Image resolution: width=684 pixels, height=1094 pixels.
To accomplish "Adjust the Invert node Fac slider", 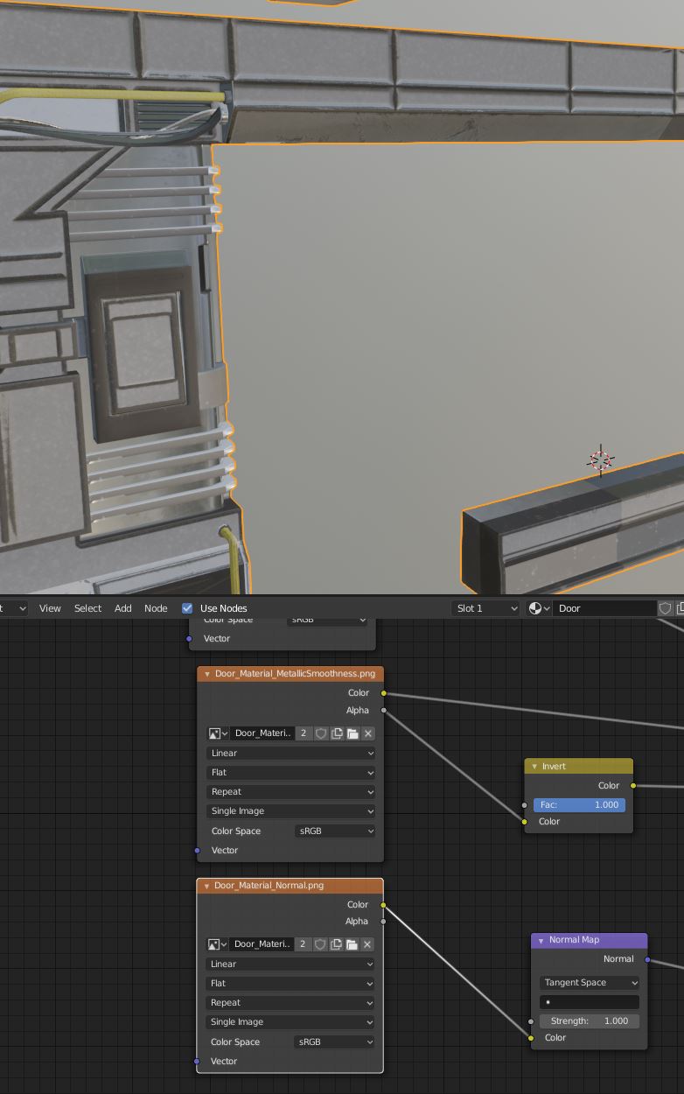I will [579, 805].
